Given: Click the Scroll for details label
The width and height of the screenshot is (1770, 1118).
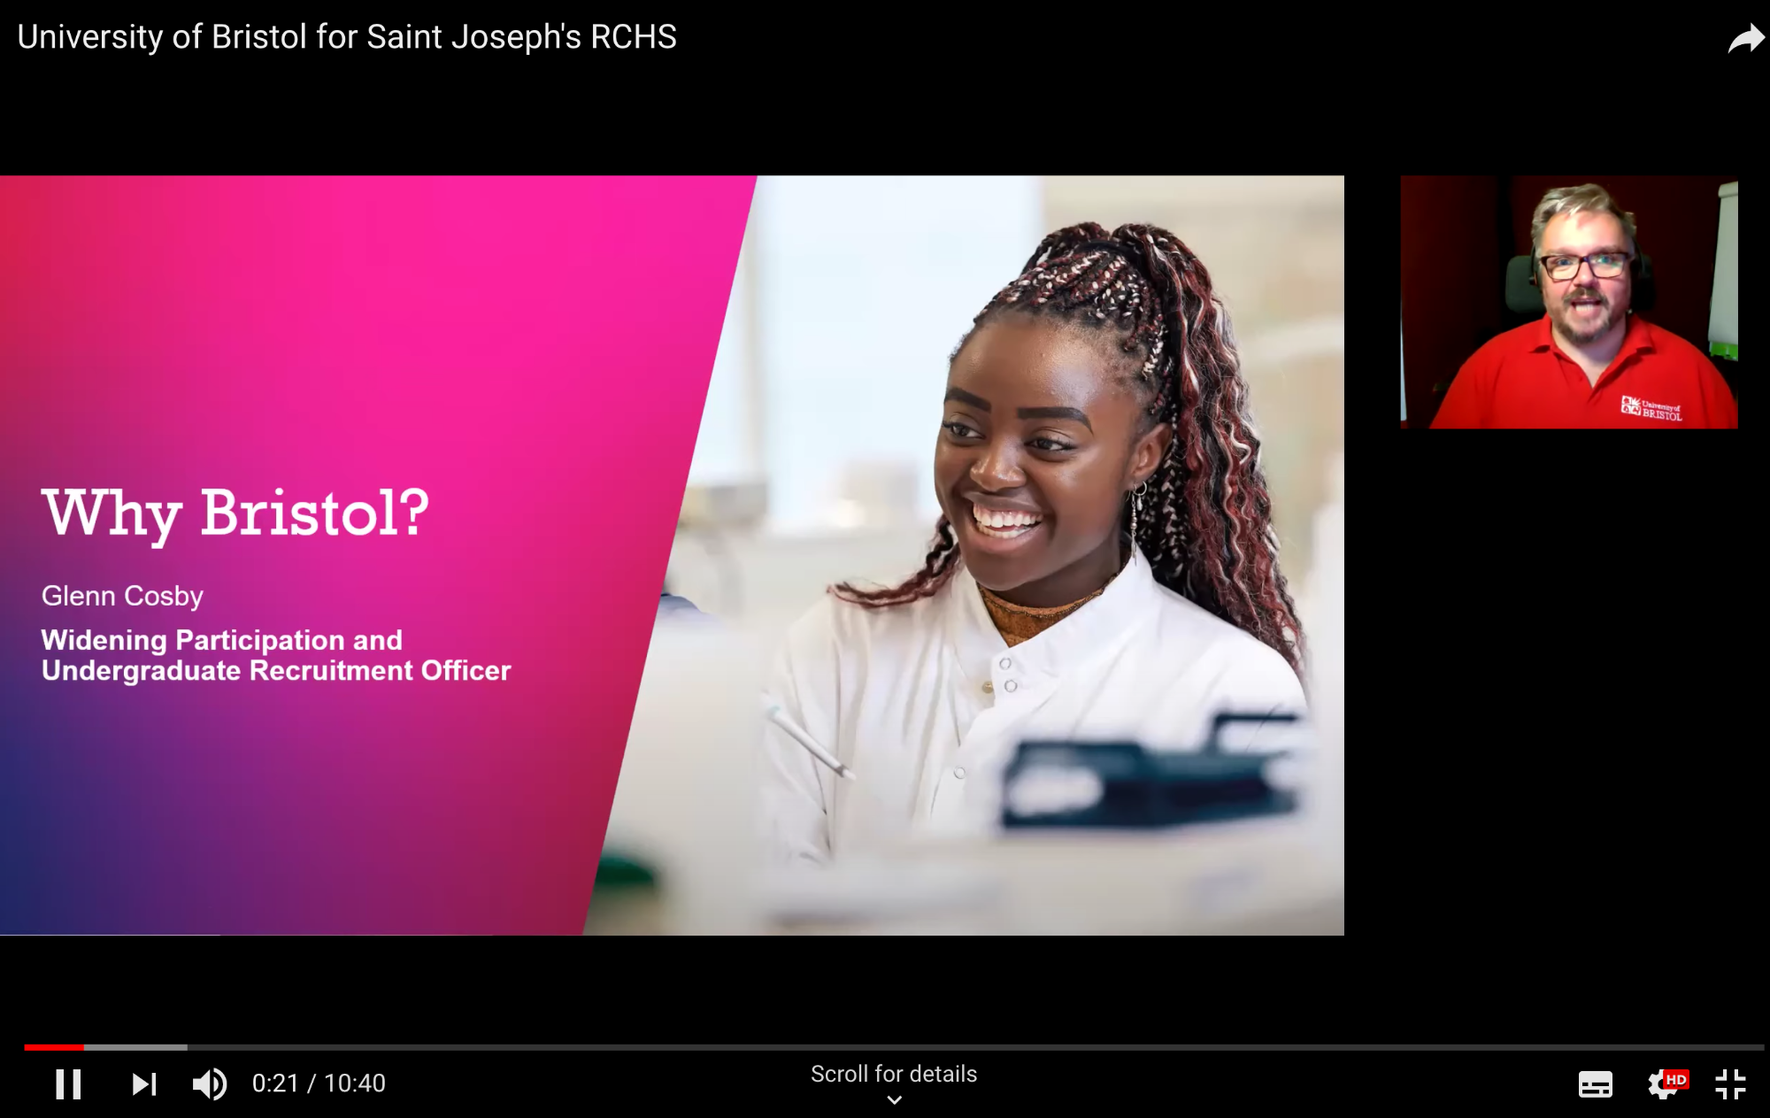Looking at the screenshot, I should tap(894, 1074).
